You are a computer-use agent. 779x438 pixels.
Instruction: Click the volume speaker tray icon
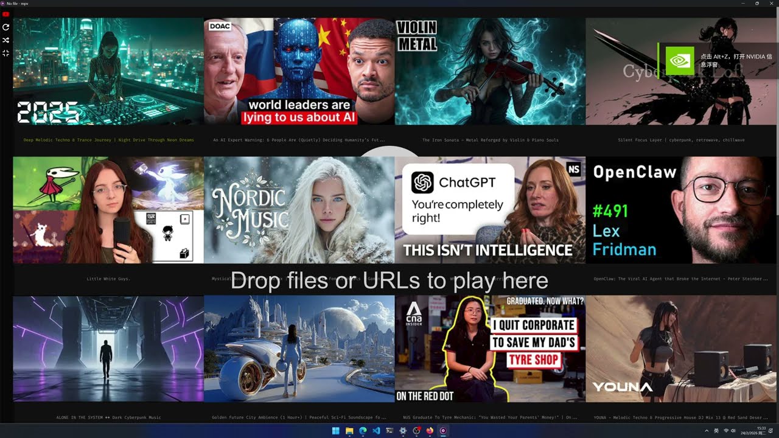click(735, 431)
